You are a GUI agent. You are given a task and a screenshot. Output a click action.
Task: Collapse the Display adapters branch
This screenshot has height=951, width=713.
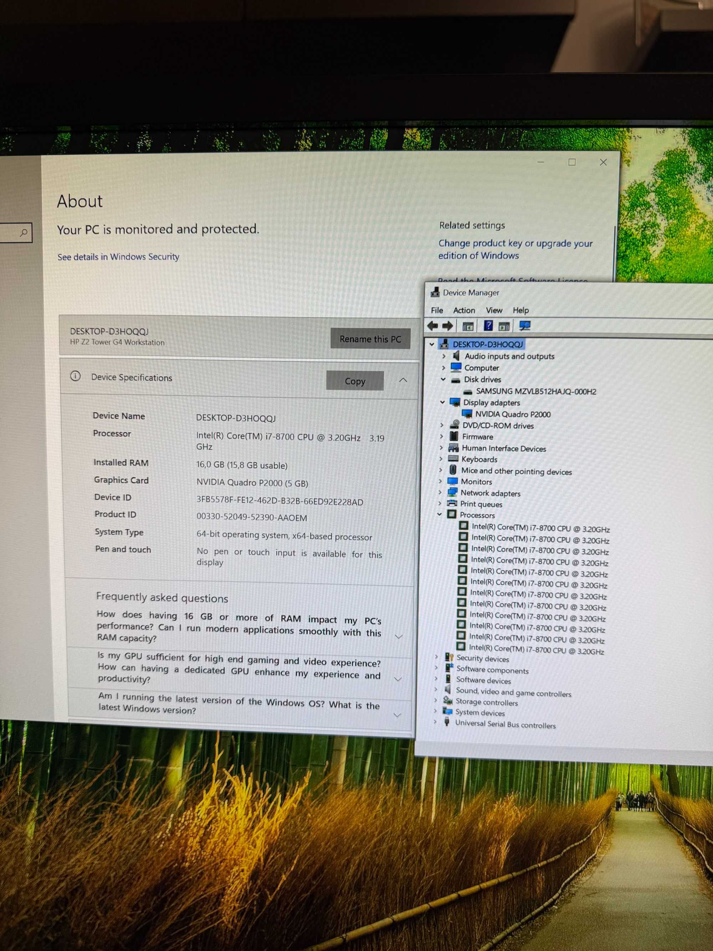[442, 403]
